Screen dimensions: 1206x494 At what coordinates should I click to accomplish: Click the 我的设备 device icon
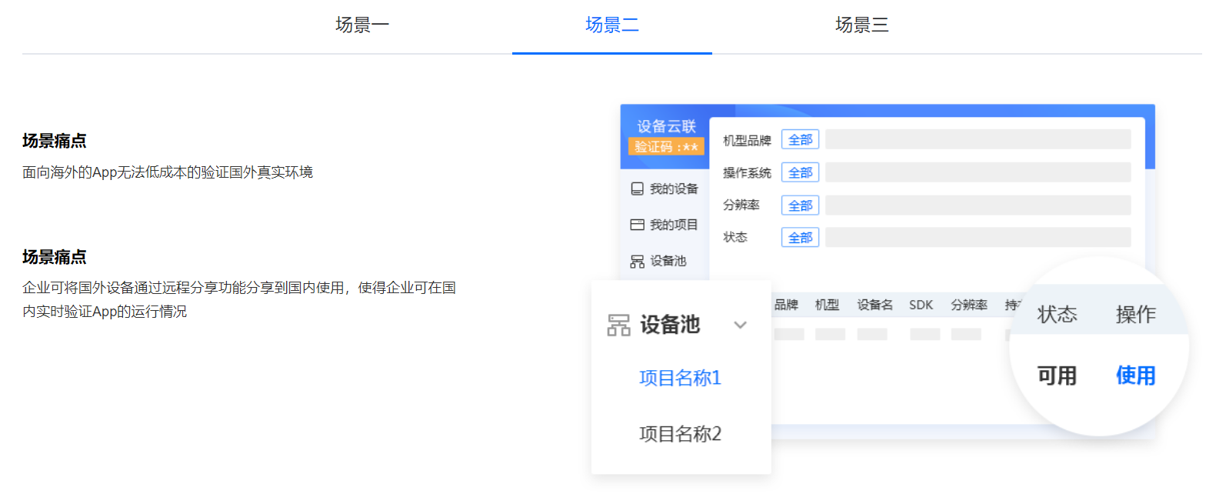[637, 189]
